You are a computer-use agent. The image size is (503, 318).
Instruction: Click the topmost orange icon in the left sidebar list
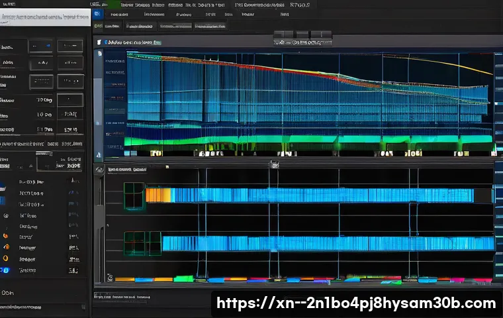pos(6,235)
